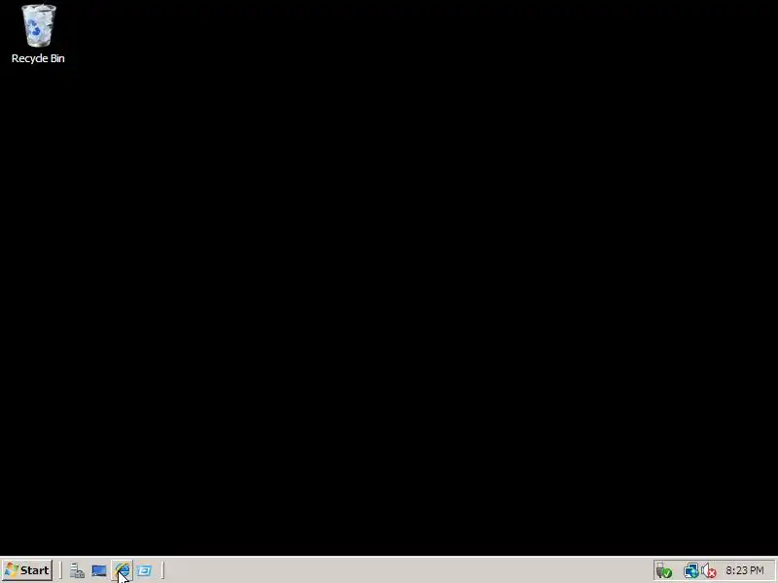Select the Recycle Bin desktop icon
778x583 pixels.
coord(38,34)
